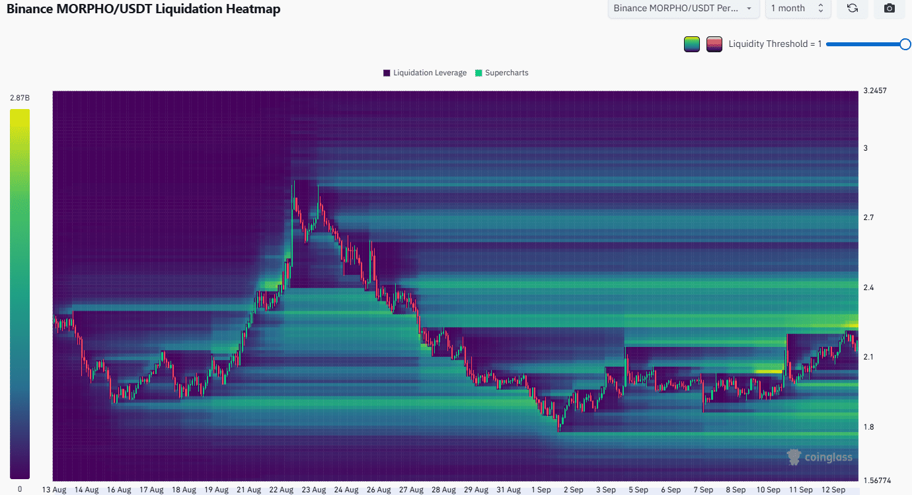912x495 pixels.
Task: Select the 1 Sep date axis label
Action: click(x=541, y=490)
